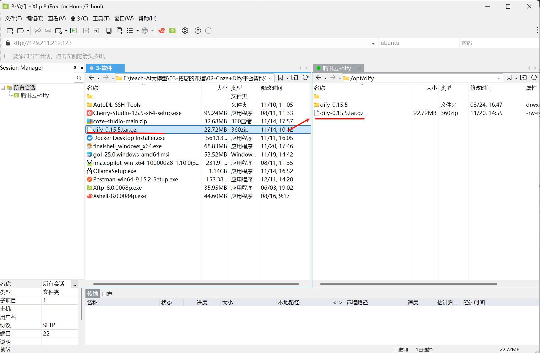
Task: Open the 命令(C) menu
Action: [x=79, y=18]
